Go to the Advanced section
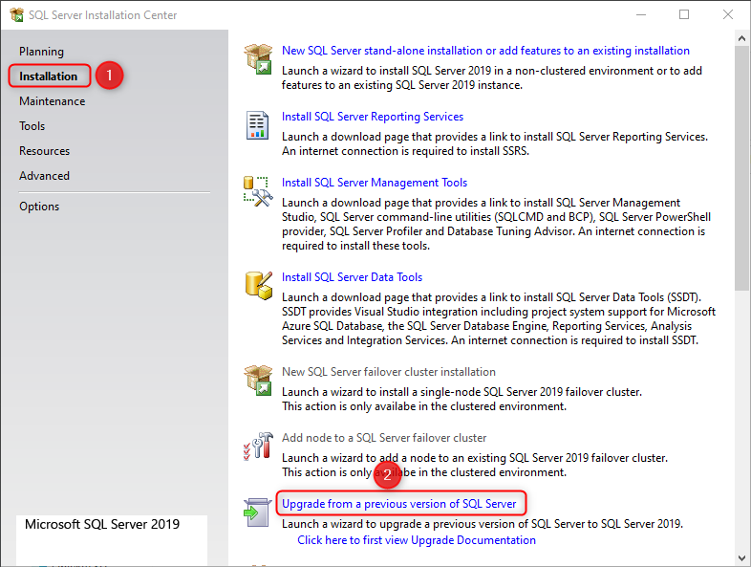Viewport: 751px width, 567px height. point(45,176)
